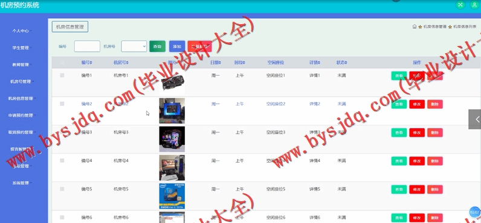Focus the 编号 search input field

click(x=87, y=47)
